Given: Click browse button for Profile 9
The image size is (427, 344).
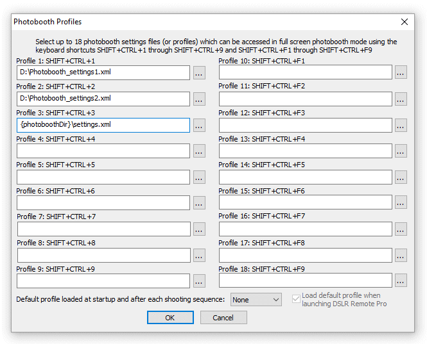Looking at the screenshot, I should 199,281.
